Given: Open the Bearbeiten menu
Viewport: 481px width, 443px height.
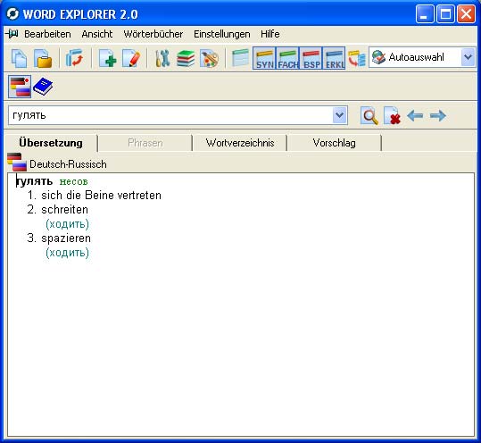Looking at the screenshot, I should 47,34.
